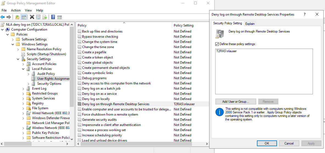325x153 pixels.
Task: Click the Add User or Group button
Action: click(236, 102)
